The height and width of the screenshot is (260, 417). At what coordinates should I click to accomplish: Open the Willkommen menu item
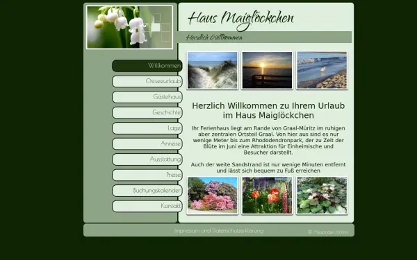tap(147, 66)
